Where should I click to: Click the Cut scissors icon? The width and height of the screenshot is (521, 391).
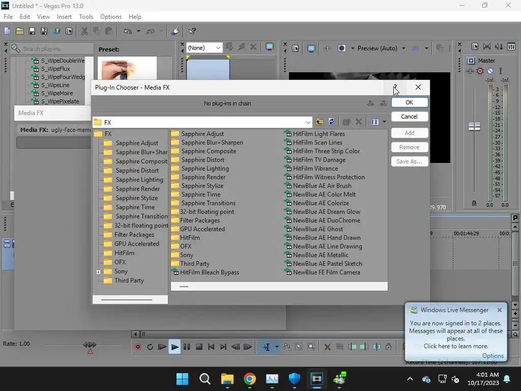coord(85,31)
